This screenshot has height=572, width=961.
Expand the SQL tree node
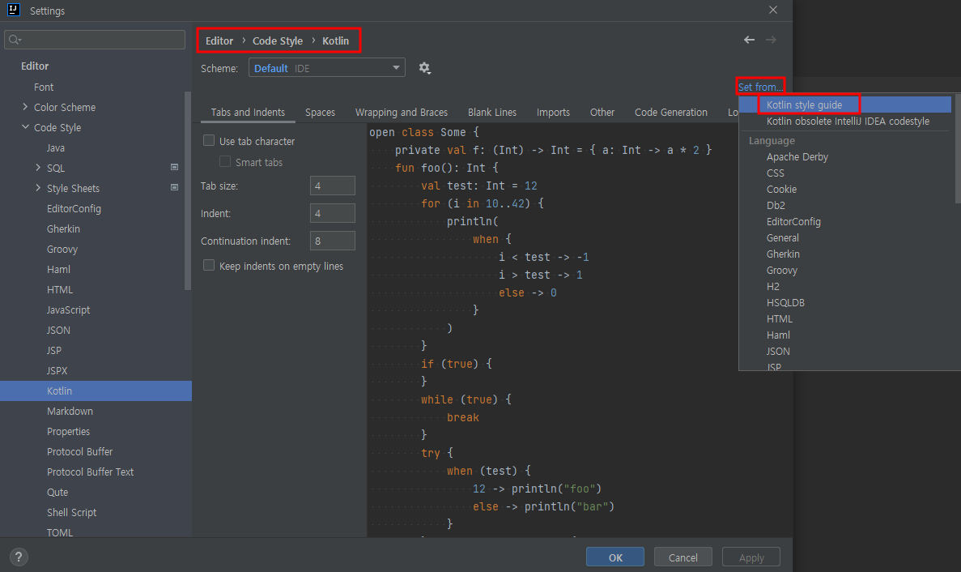pos(38,168)
